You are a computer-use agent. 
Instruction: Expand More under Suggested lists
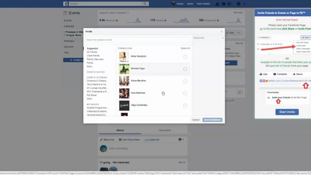[89, 66]
